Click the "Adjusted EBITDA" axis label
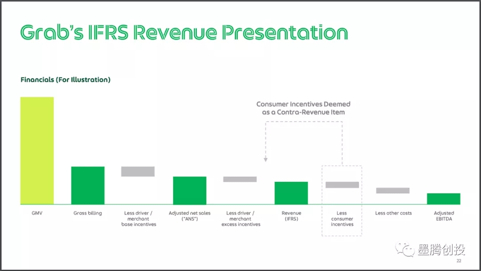The width and height of the screenshot is (481, 271). 444,216
